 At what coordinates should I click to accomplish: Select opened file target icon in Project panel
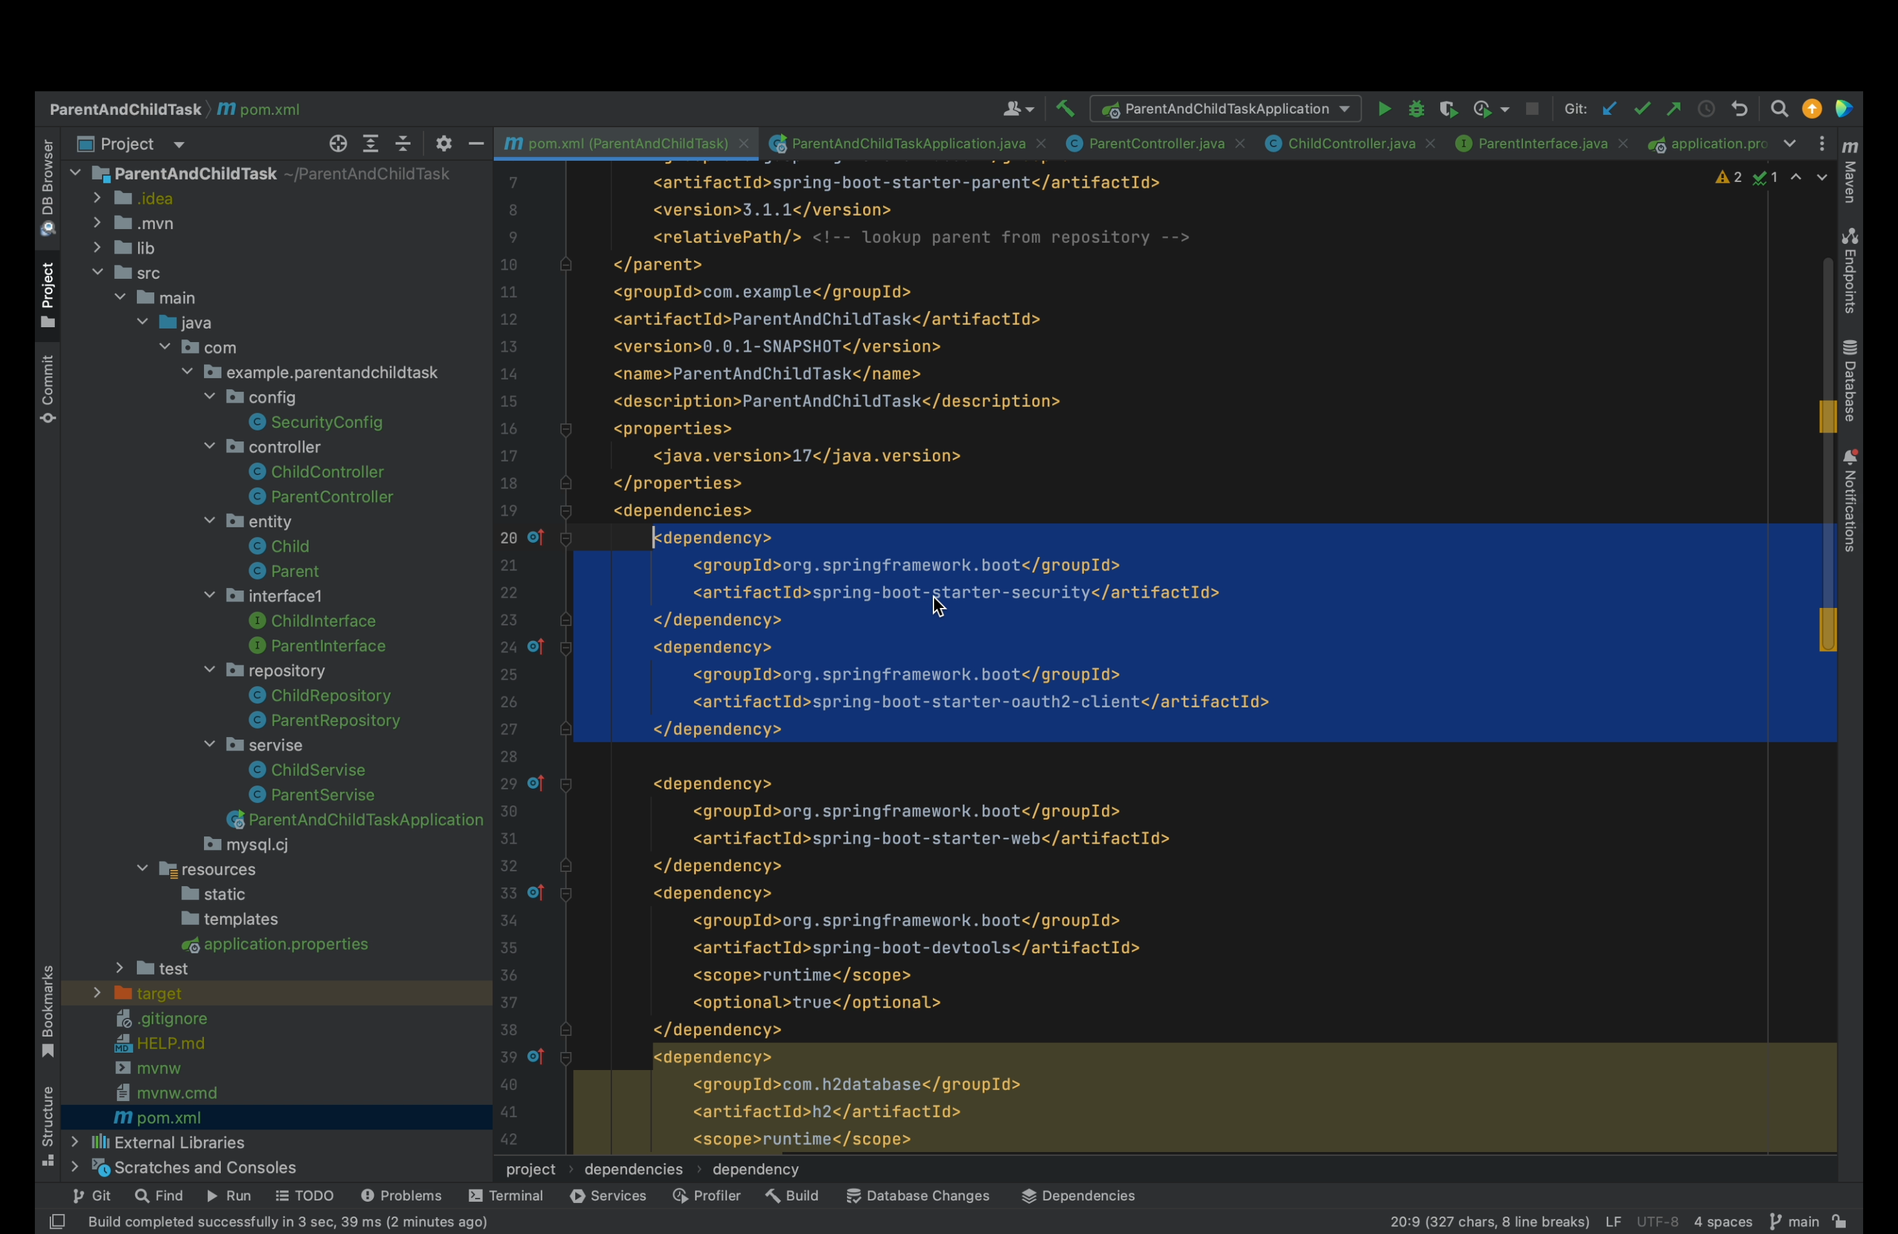point(338,143)
